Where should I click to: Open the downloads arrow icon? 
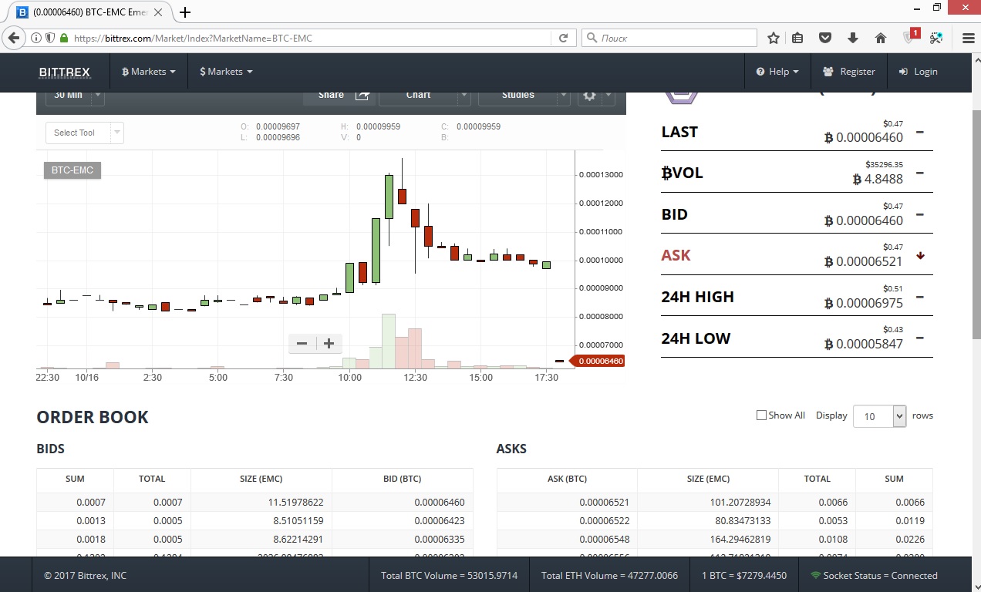click(x=852, y=38)
